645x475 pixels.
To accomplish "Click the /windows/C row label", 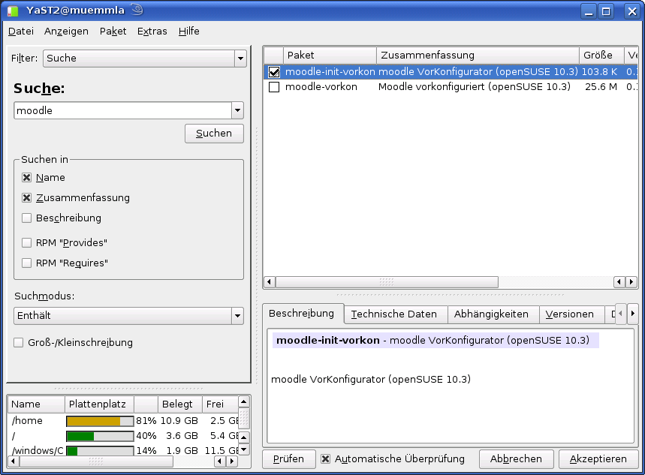I will coord(38,451).
